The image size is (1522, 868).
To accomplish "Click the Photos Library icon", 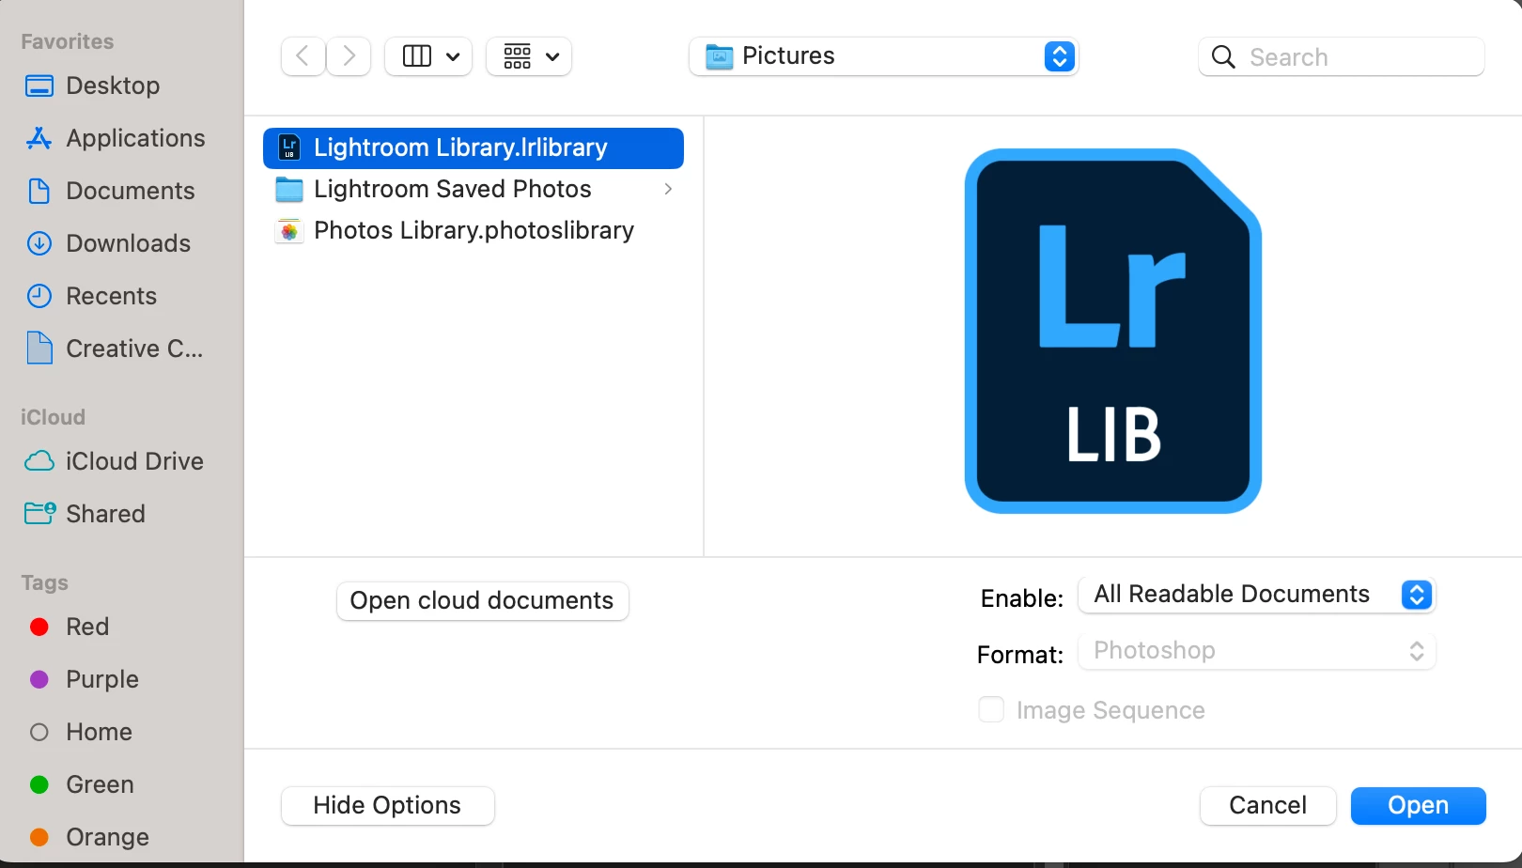I will click(289, 231).
